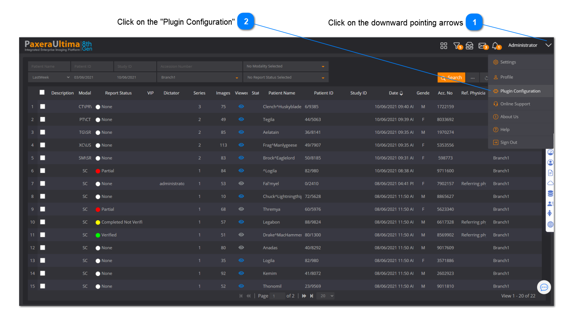Check the checkbox for row 6
Viewport: 567px width, 315px height.
pyautogui.click(x=43, y=170)
